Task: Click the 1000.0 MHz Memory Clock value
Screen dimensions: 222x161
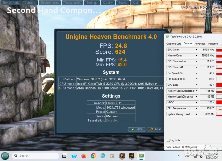Action: point(207,56)
